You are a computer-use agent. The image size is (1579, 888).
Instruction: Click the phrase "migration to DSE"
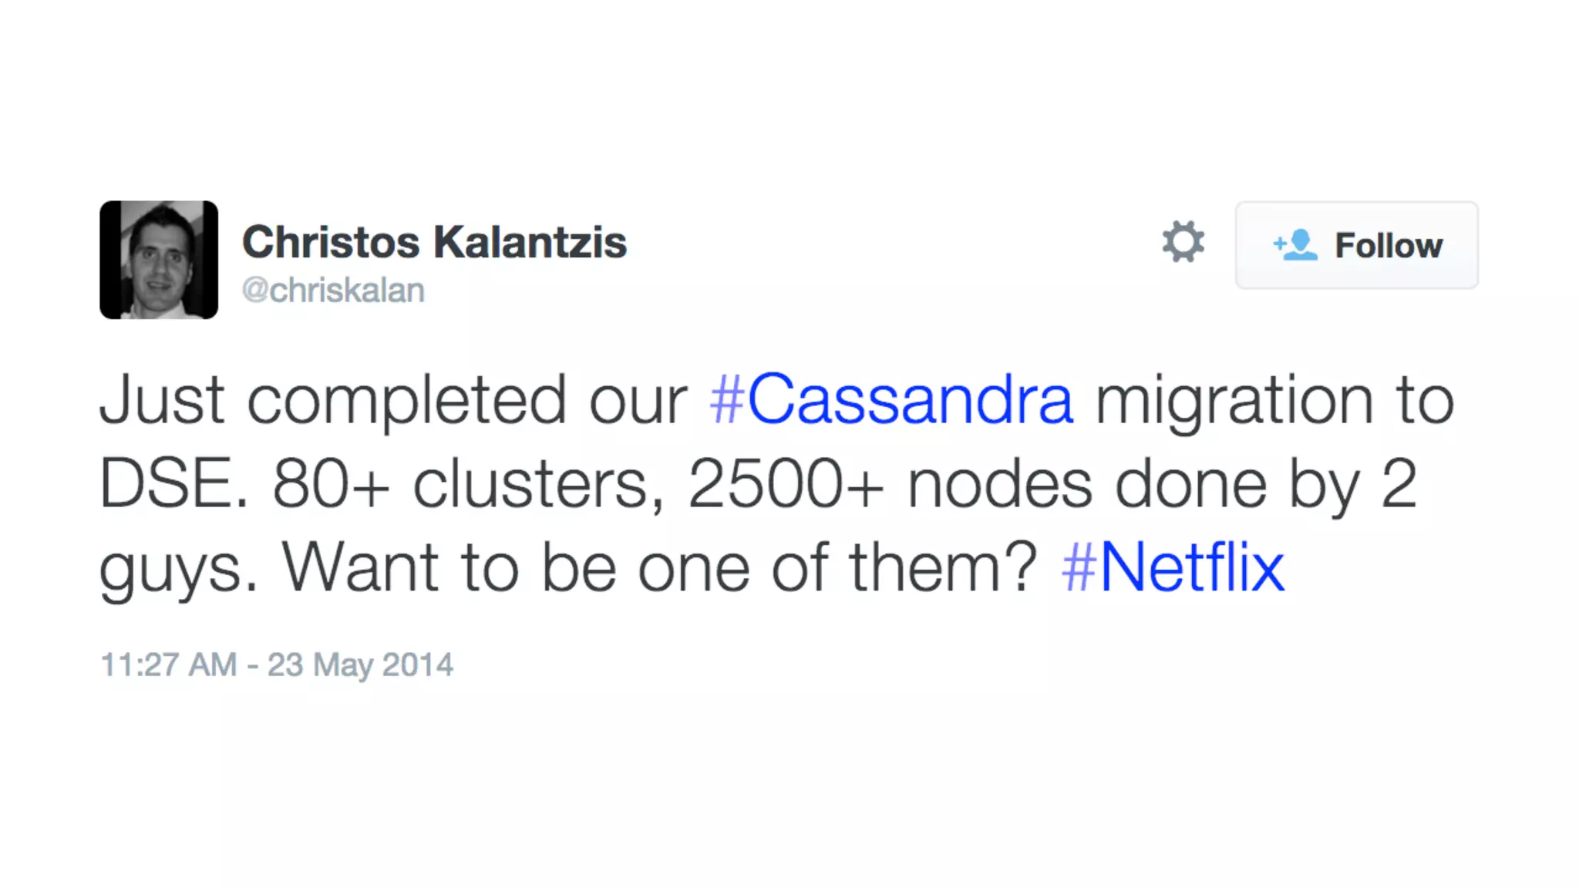point(1274,400)
